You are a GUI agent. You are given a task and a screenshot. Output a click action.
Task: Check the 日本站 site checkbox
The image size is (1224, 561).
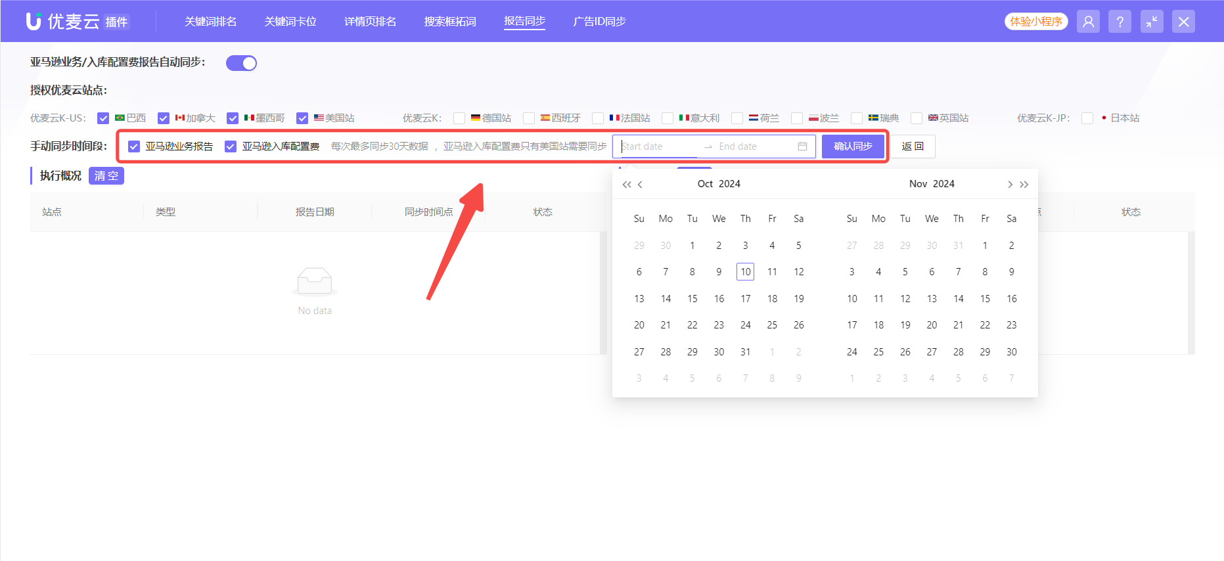[x=1087, y=118]
